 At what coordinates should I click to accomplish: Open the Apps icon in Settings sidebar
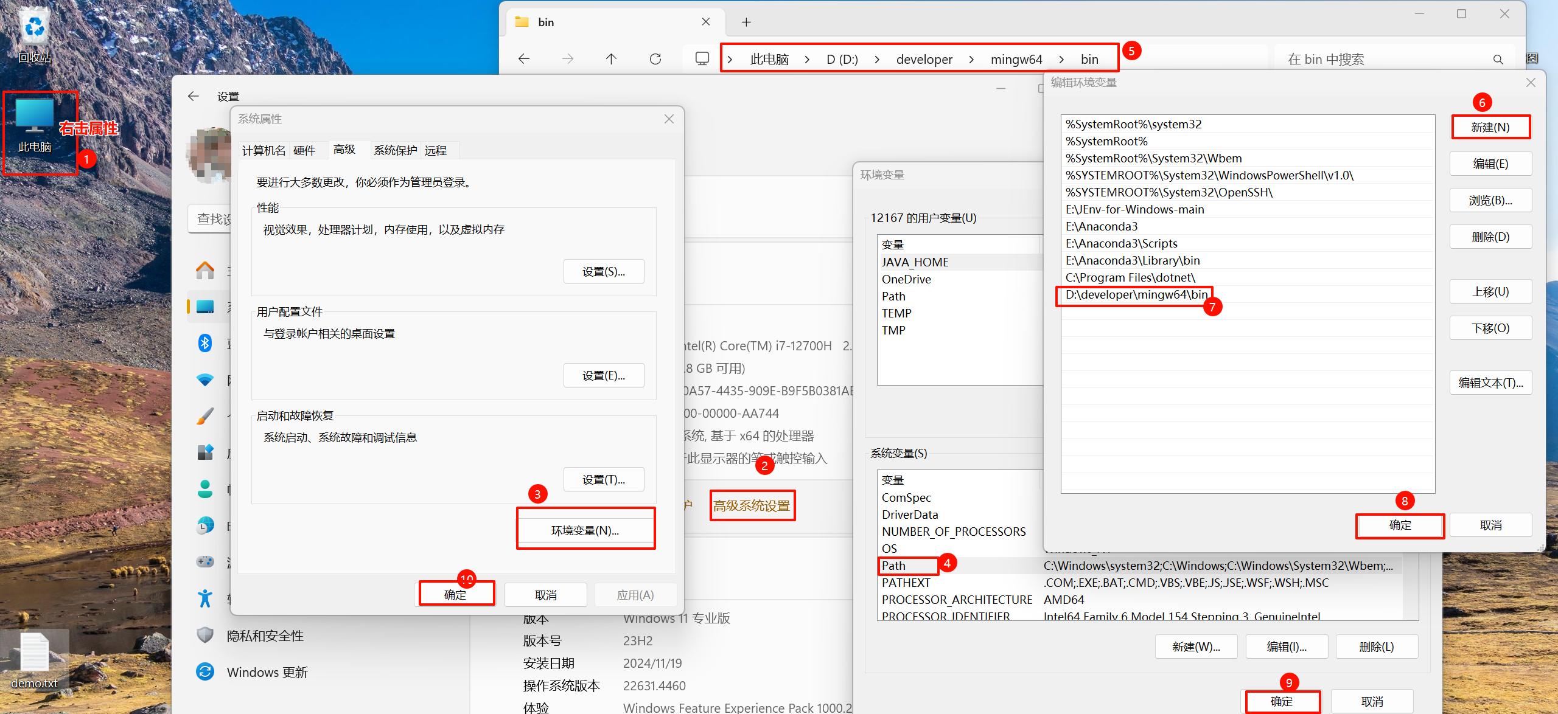click(205, 452)
